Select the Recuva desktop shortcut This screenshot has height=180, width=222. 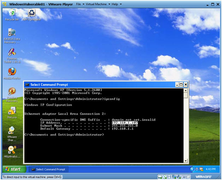click(12, 113)
